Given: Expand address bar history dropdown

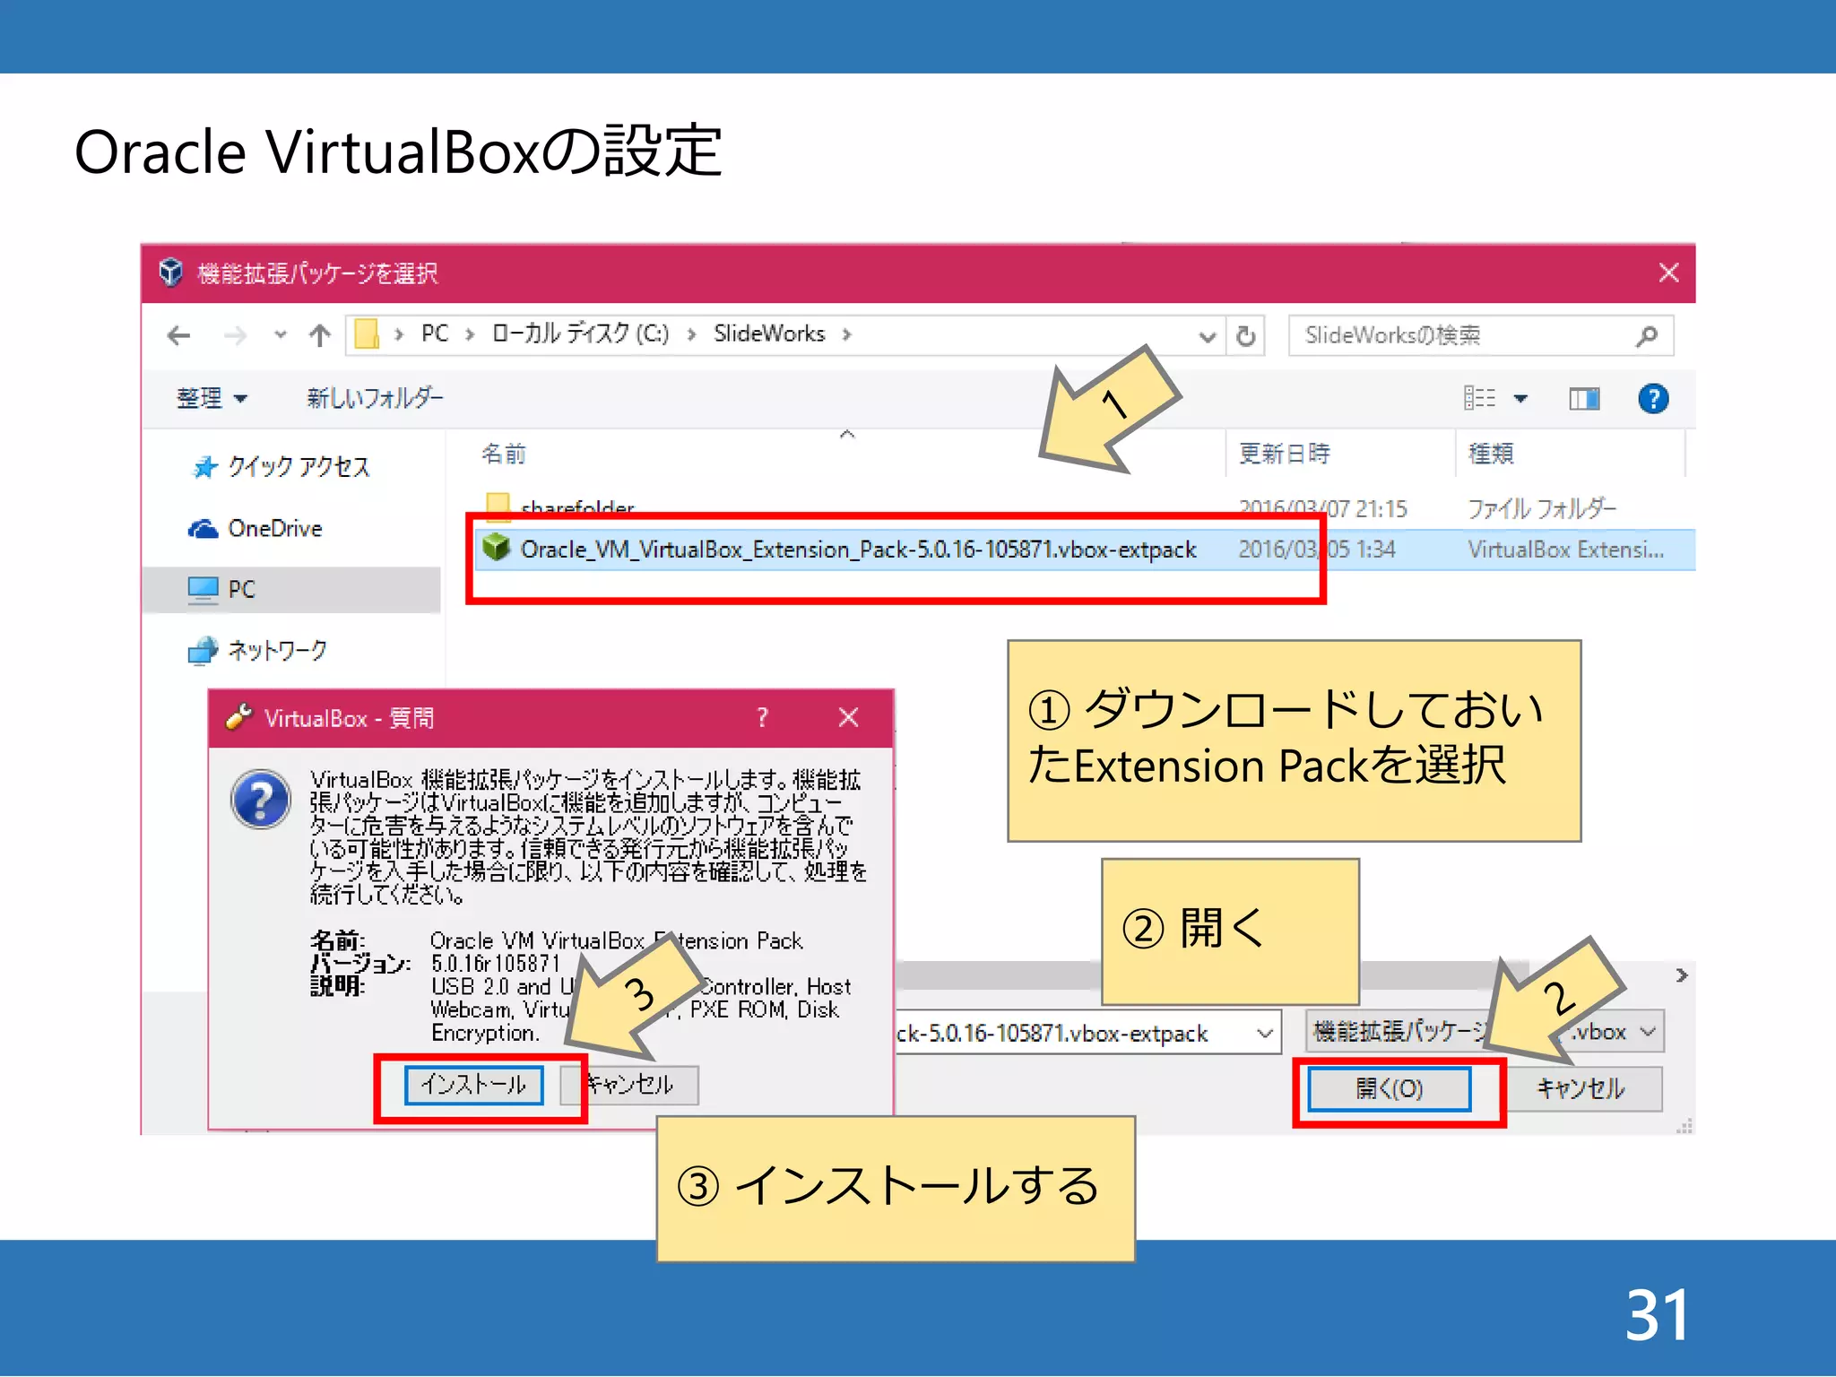Looking at the screenshot, I should (x=1207, y=336).
